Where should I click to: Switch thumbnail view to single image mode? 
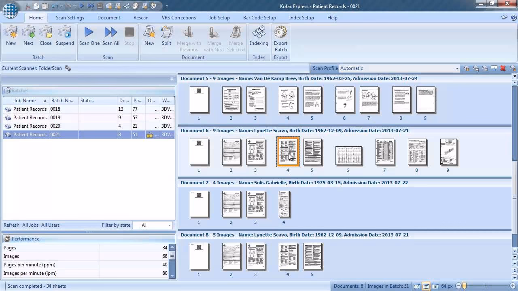point(436,286)
